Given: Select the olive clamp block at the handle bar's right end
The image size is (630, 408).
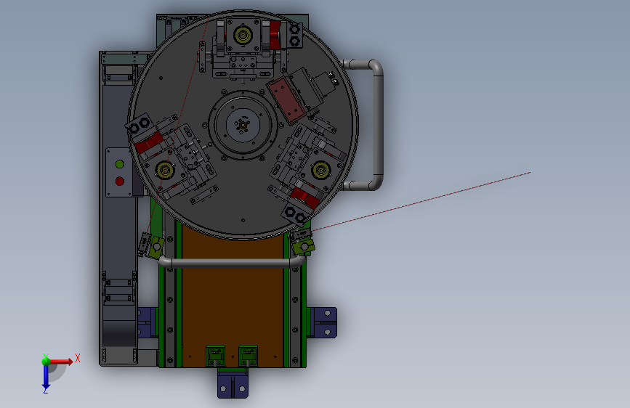Looking at the screenshot, I should click(304, 247).
